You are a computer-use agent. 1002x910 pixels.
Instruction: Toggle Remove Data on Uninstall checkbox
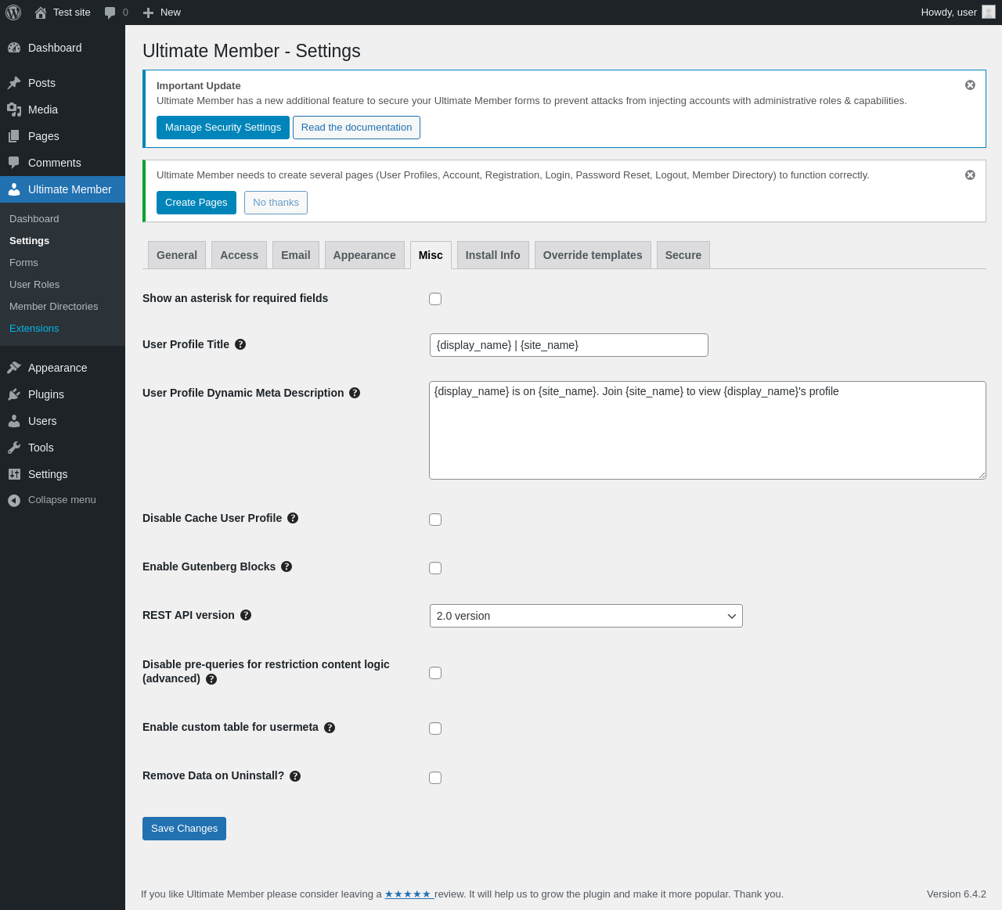[435, 778]
